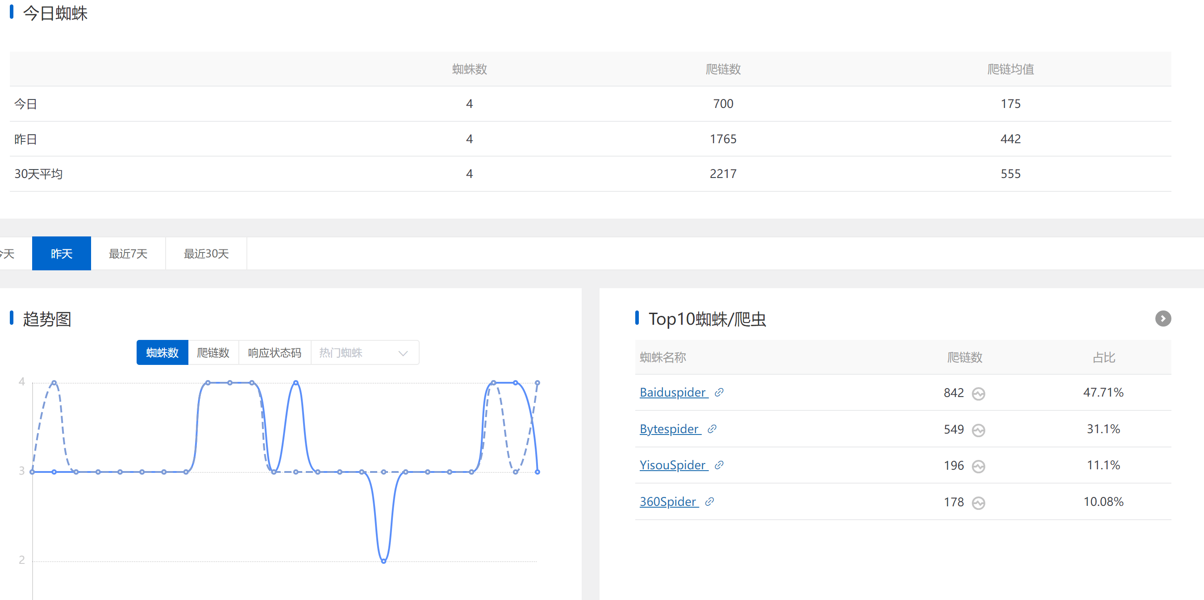This screenshot has height=600, width=1204.
Task: Click the 蜘蛛数 table column header
Action: coord(469,69)
